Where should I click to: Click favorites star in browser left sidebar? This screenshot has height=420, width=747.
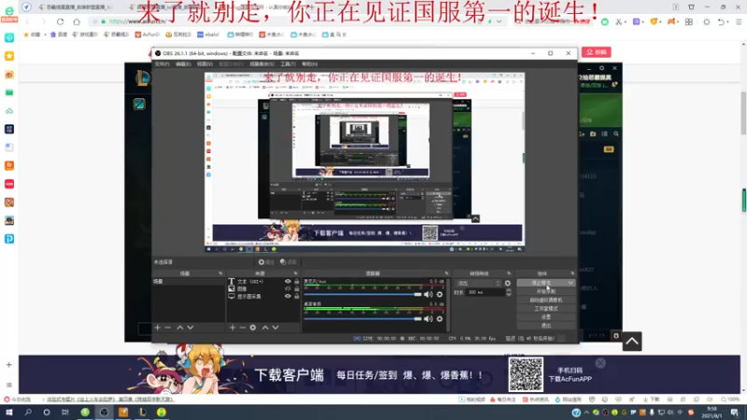9,56
